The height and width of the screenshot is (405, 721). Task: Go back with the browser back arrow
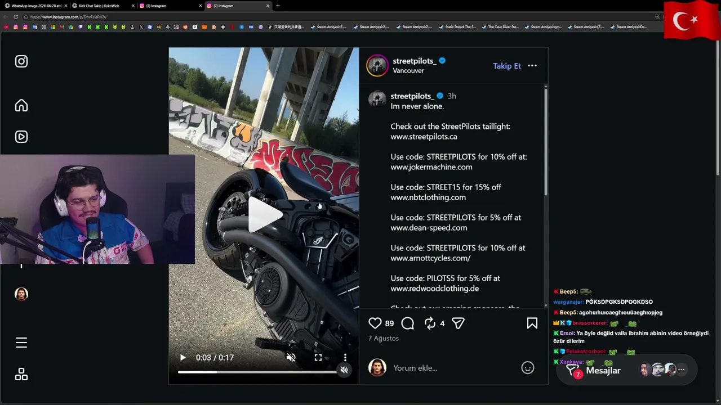[5, 17]
